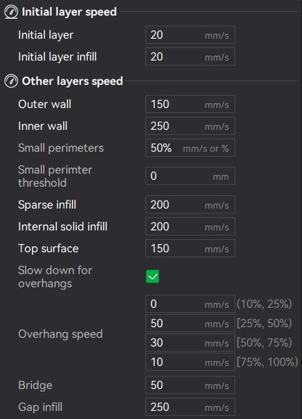Click the Internal solid infill speed field
This screenshot has height=419, width=302.
[190, 227]
